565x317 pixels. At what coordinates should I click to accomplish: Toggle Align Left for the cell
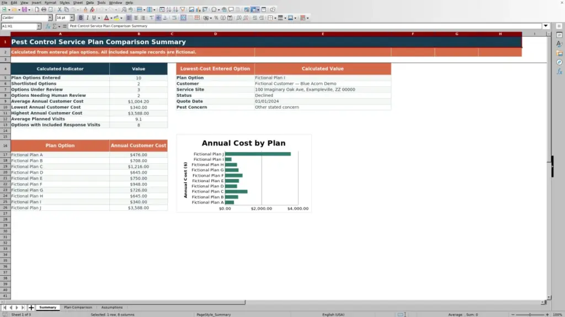(x=129, y=18)
